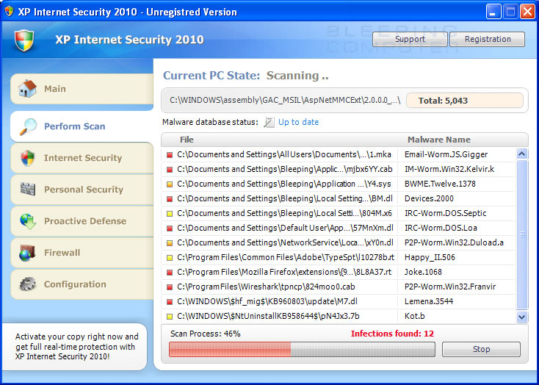Click malware name IRC-Worm.DOS.Septic
Image resolution: width=539 pixels, height=385 pixels.
446,213
